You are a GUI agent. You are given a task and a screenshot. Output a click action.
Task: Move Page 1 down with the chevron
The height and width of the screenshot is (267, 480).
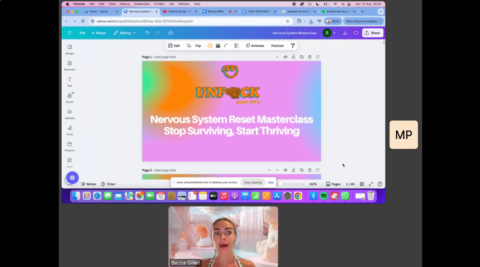(x=277, y=57)
